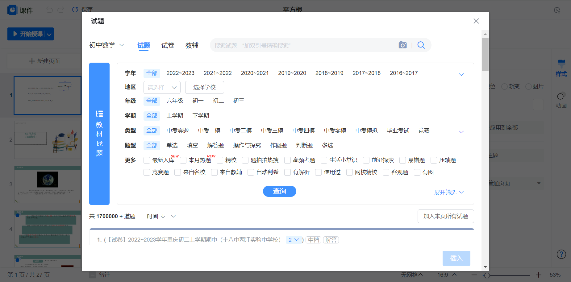Click the dialog vertical scrollbar thumb

point(485,54)
